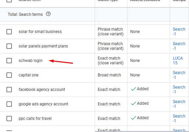Check ppc calls for travel checkbox
Viewport: 189px width, 132px height.
coord(9,119)
